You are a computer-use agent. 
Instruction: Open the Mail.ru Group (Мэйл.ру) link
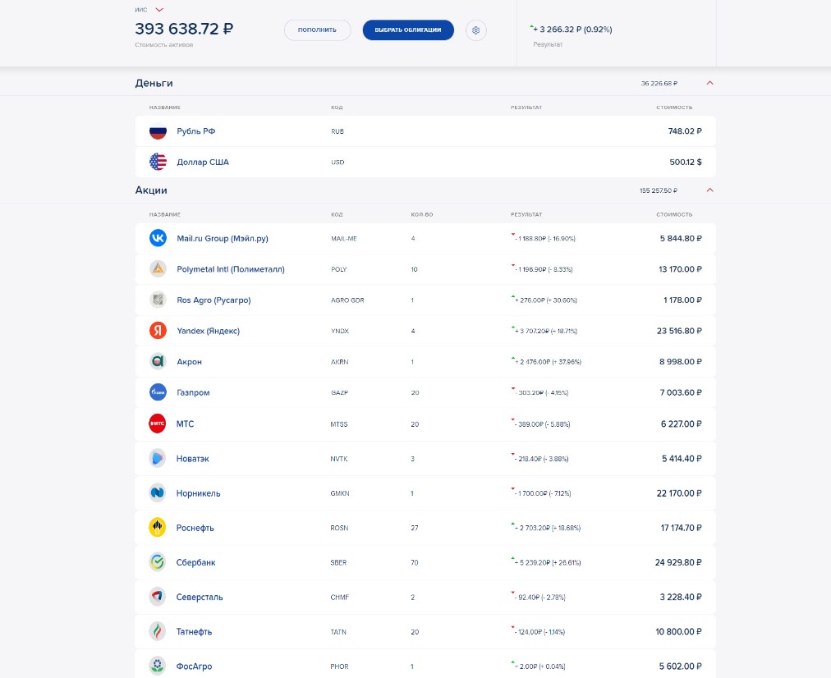(223, 238)
